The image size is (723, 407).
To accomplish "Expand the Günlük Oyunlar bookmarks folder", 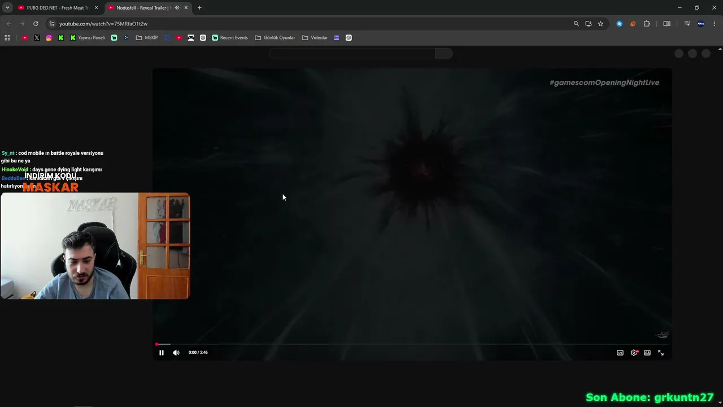I will (x=275, y=38).
